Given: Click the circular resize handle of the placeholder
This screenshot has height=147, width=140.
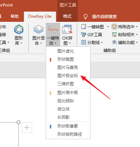Looking at the screenshot, I should point(18,122).
